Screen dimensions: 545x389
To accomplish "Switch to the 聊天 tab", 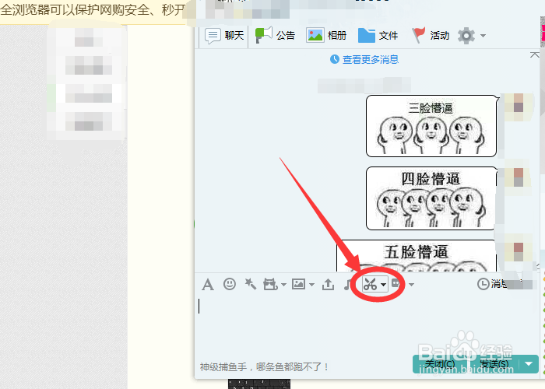I will (x=224, y=36).
